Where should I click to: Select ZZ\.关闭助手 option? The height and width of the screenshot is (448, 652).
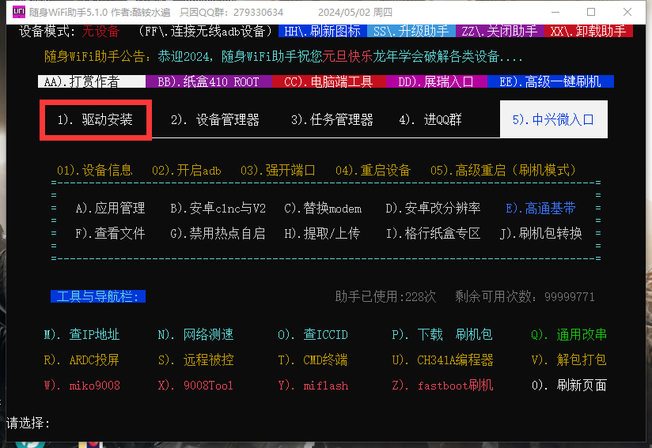pos(500,31)
